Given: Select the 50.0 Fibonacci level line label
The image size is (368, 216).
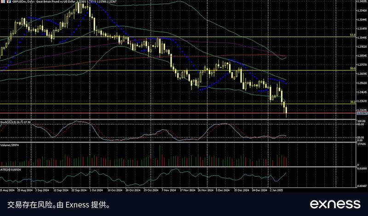Looking at the screenshot, I should [352, 68].
